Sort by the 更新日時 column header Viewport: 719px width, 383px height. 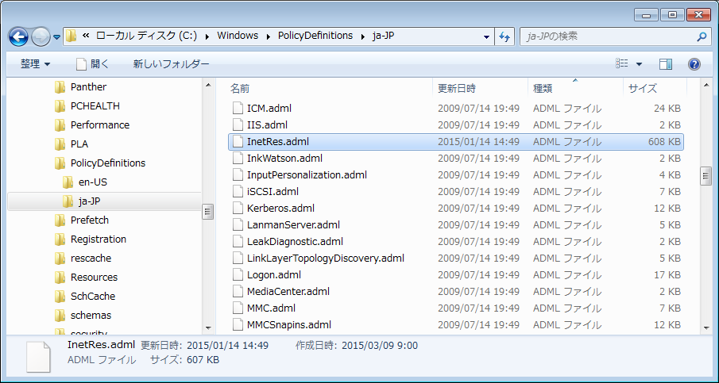pyautogui.click(x=457, y=88)
